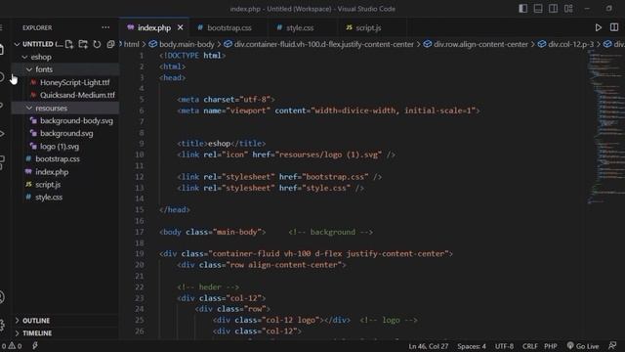Change indentation via Spaces: 4
Viewport: 625px width, 352px height.
click(472, 346)
